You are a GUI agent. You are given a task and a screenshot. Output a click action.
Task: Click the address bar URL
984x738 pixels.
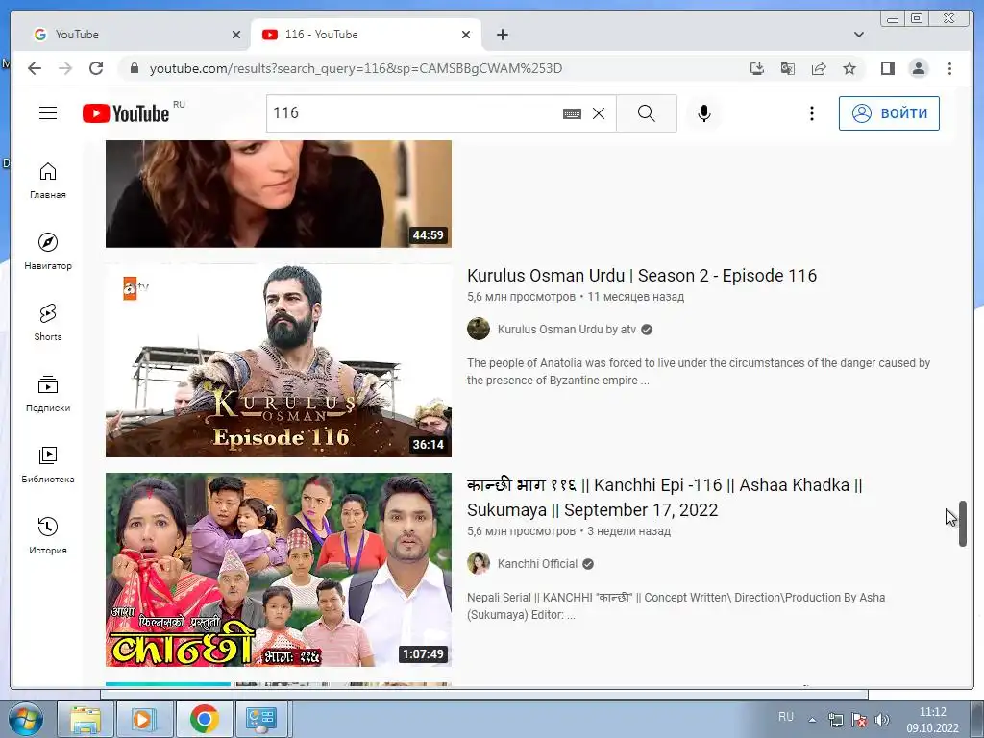pos(356,68)
